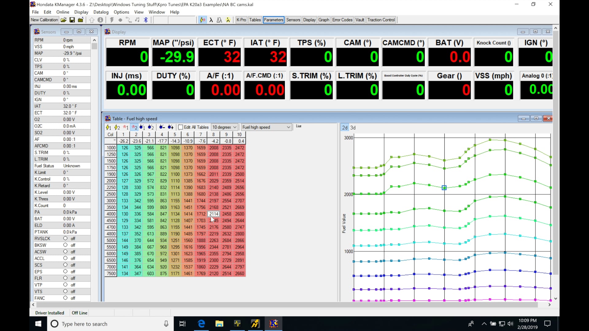Screen dimensions: 589x331
Task: Toggle the RVSLCK sensor radio button
Action: 65,238
